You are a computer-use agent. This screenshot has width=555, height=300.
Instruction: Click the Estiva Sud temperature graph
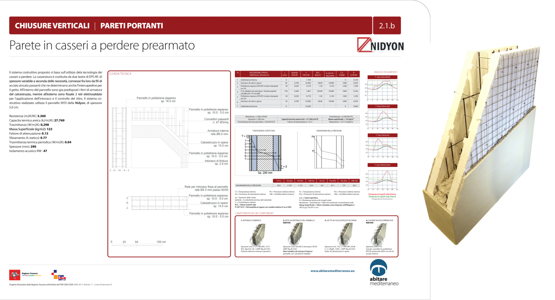coord(382,120)
